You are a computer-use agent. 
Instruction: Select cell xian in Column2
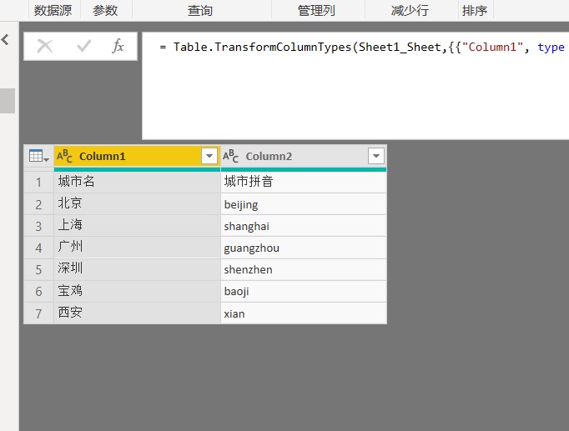(x=304, y=313)
